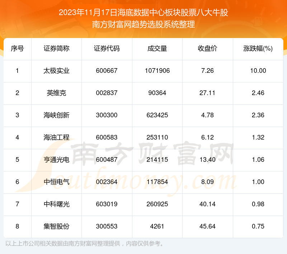Click change percentage 0.75
This screenshot has height=254, width=287.
coord(258,226)
